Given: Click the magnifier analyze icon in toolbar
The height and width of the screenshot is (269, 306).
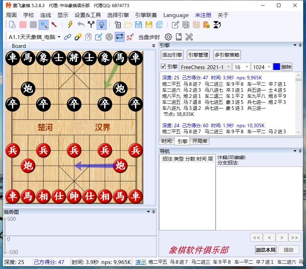Looking at the screenshot, I should (x=44, y=24).
